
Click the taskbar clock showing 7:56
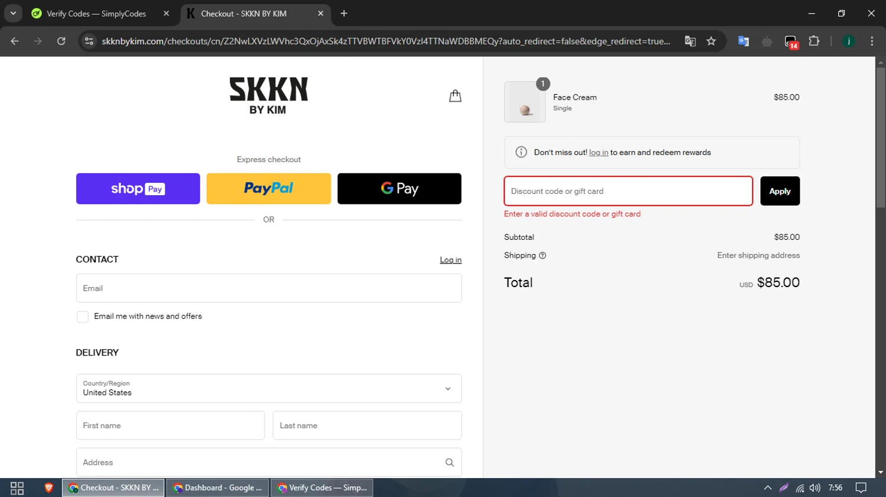835,488
